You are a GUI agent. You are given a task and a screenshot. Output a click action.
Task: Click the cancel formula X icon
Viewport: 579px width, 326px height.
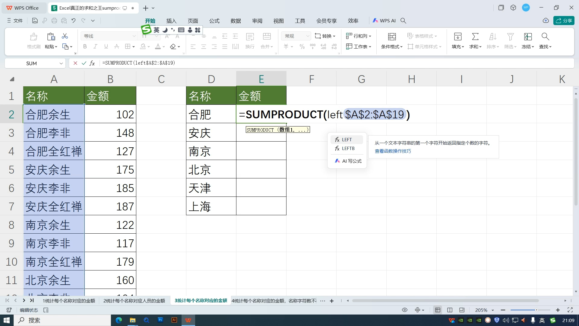75,63
